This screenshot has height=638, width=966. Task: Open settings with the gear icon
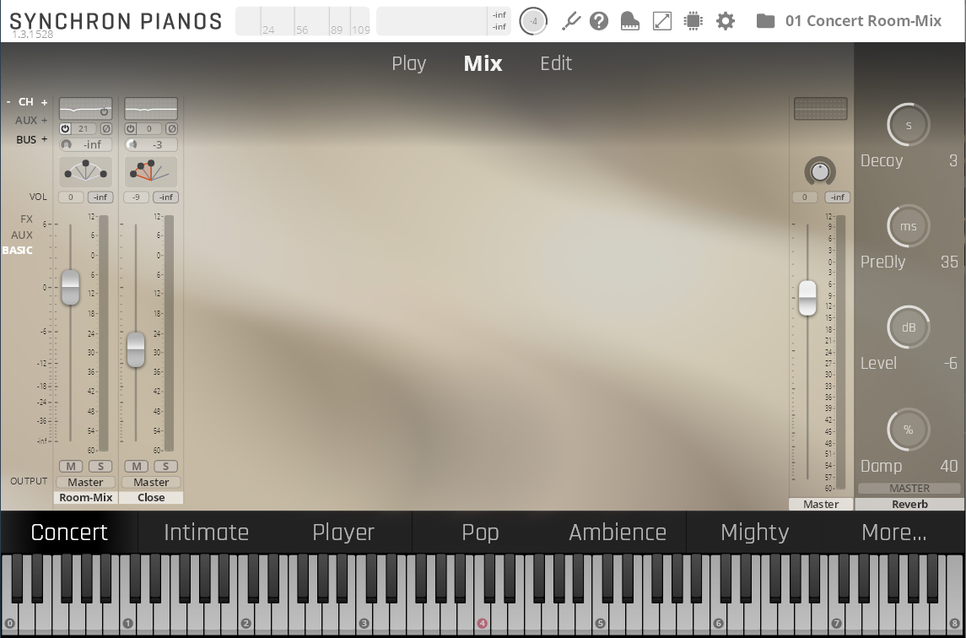tap(725, 20)
